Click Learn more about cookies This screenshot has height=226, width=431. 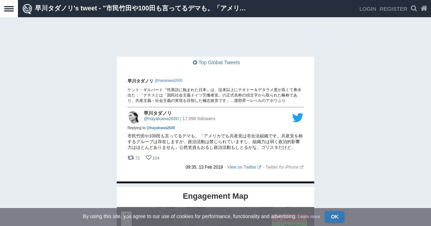click(x=309, y=217)
